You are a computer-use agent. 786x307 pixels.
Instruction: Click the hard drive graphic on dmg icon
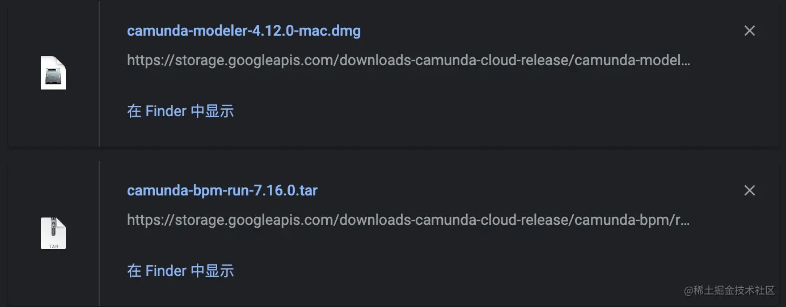(53, 74)
